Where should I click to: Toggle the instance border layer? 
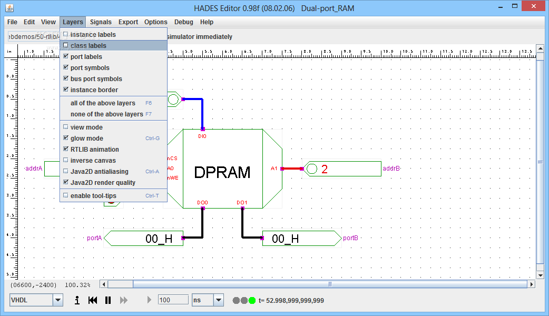pos(113,90)
